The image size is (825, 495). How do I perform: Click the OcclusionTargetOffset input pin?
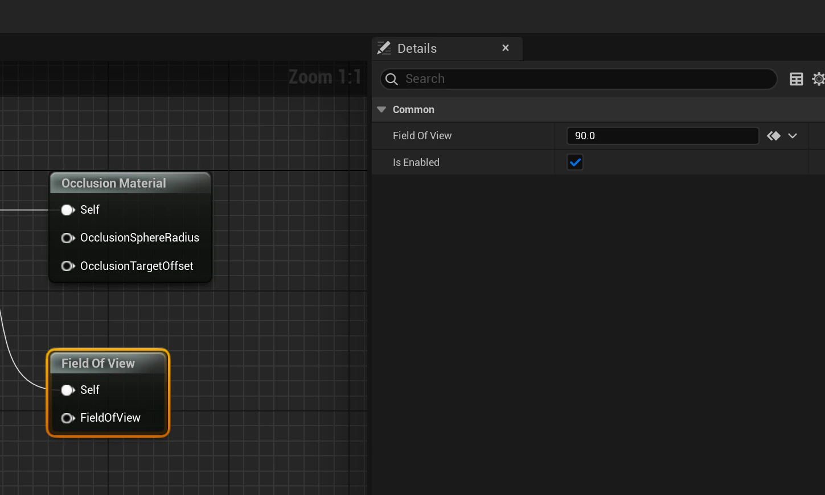68,266
